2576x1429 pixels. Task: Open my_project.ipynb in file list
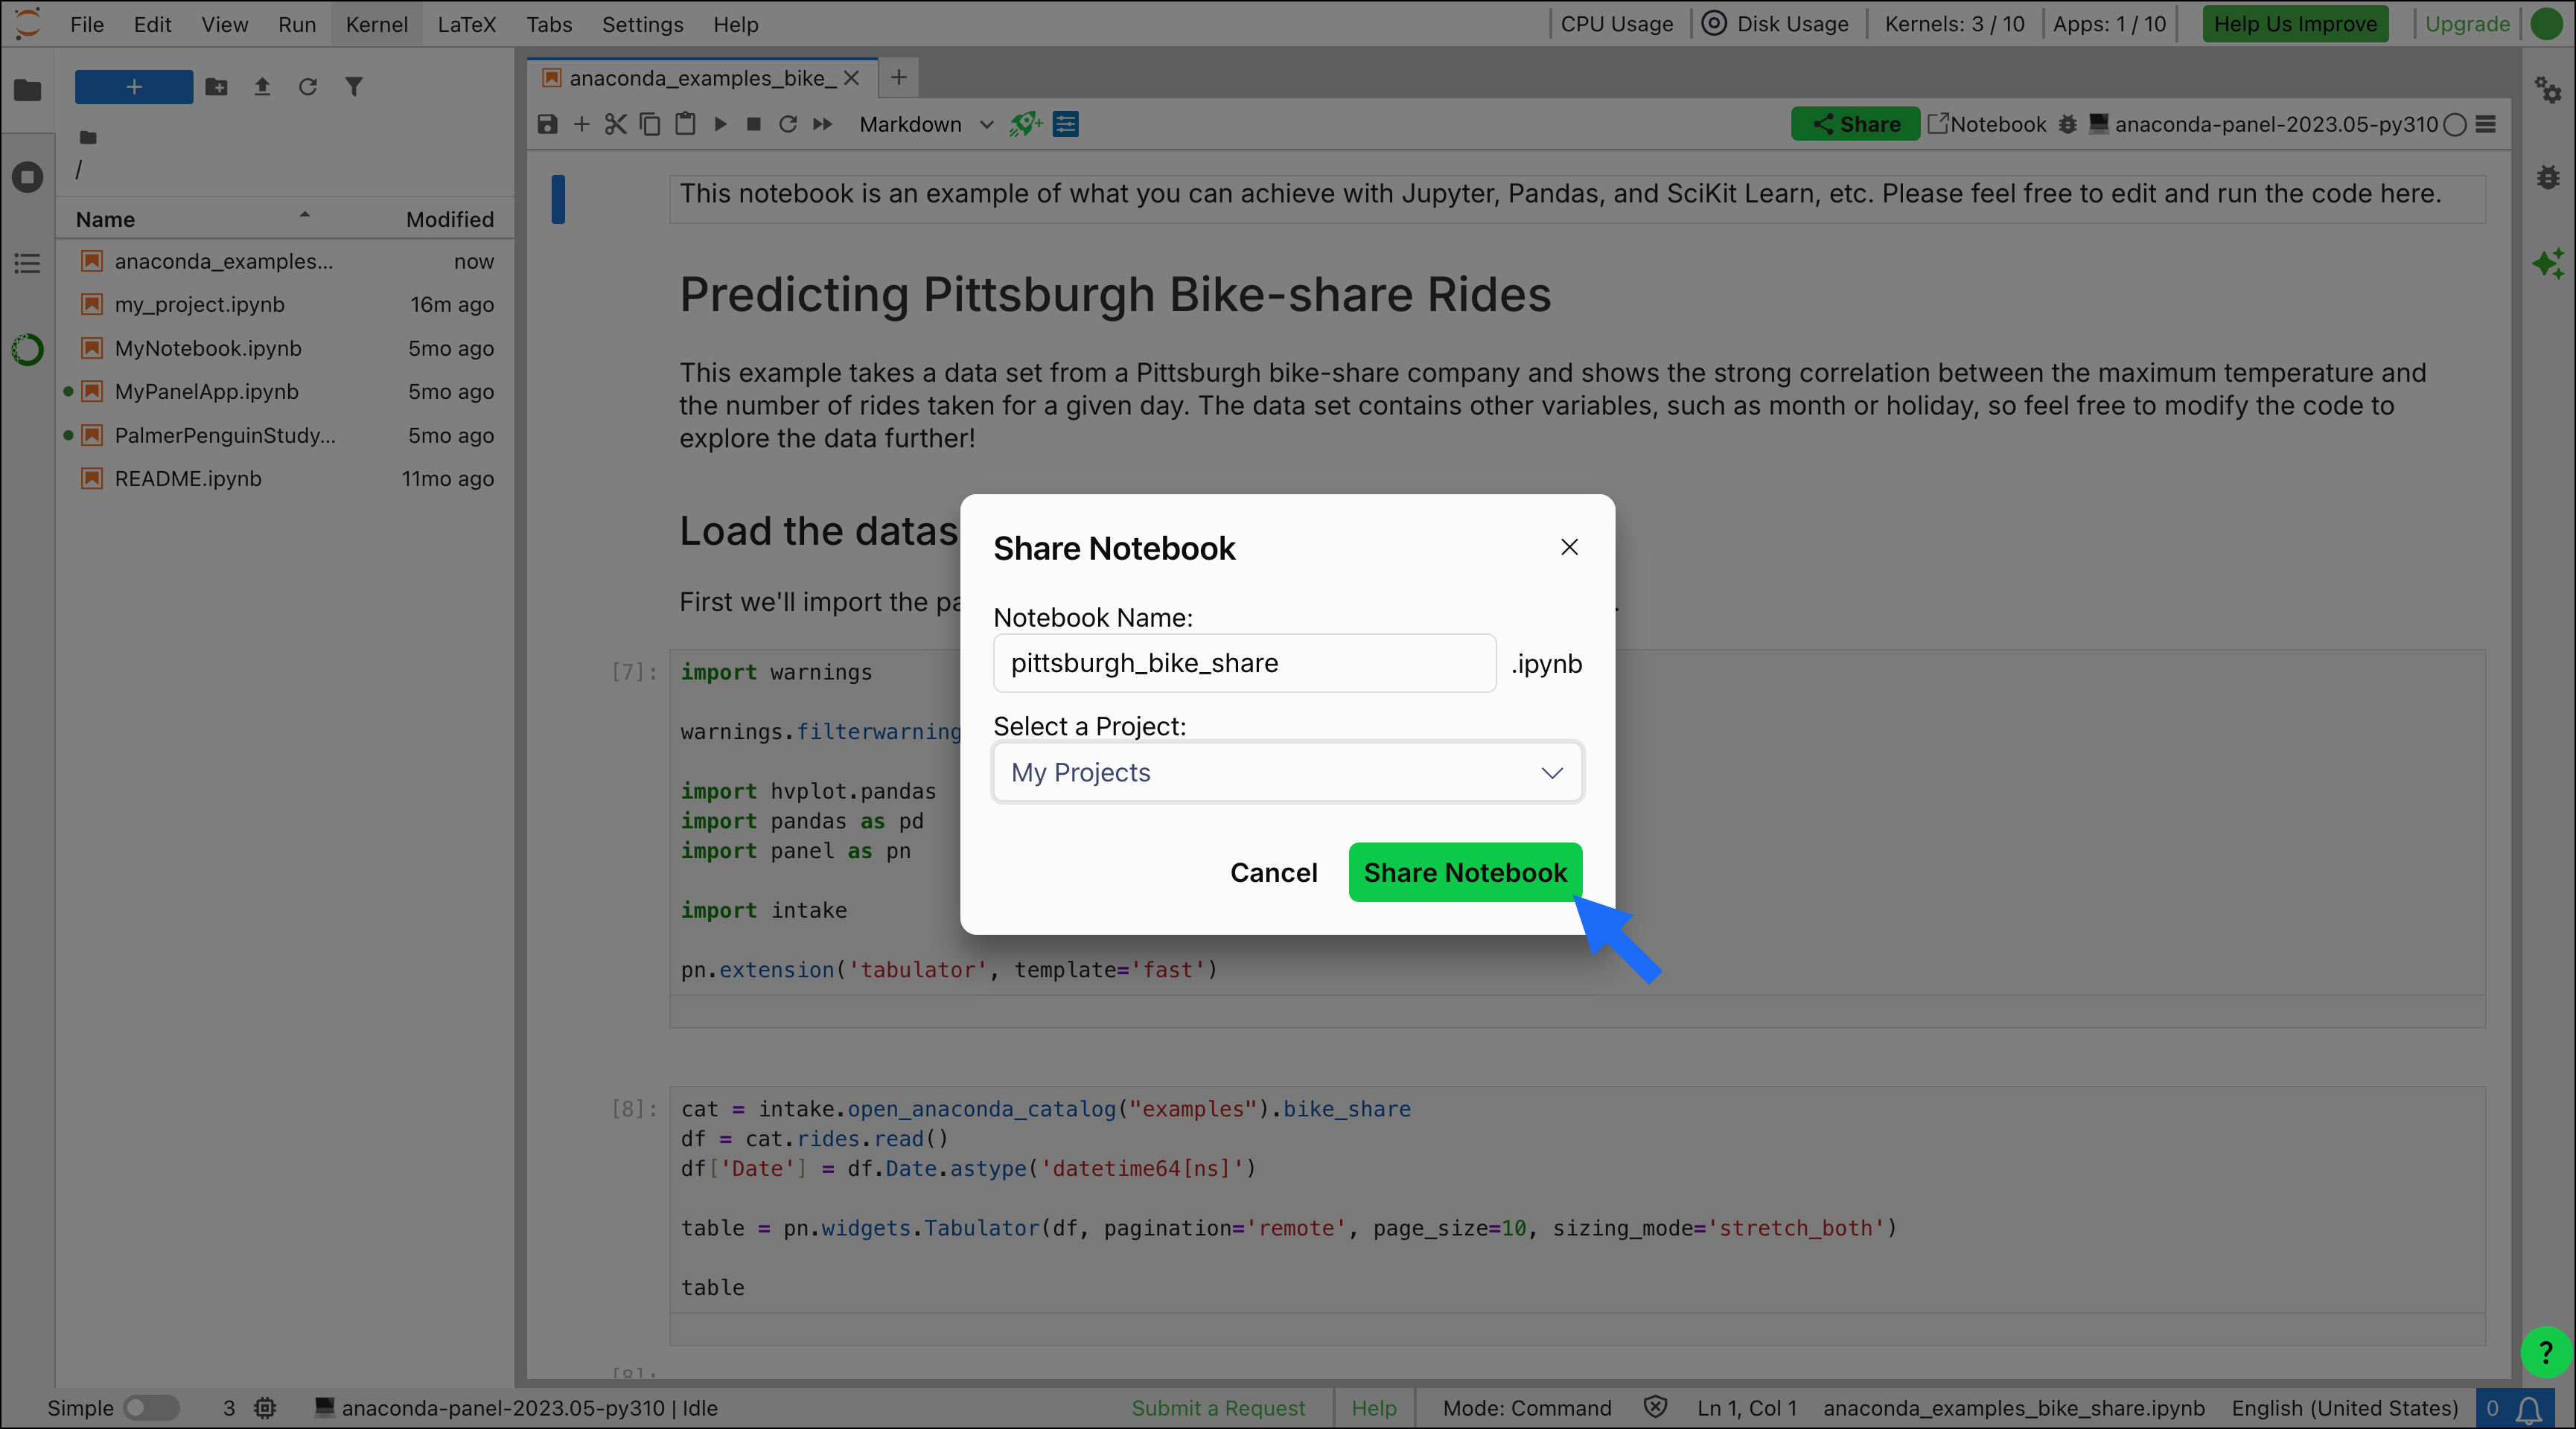pos(286,304)
